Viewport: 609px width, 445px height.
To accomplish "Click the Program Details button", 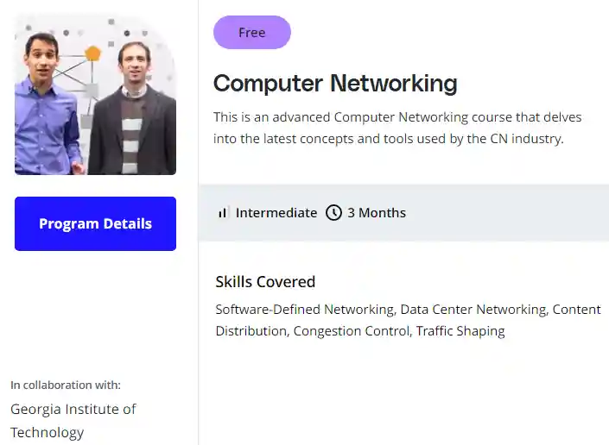I will coord(95,224).
